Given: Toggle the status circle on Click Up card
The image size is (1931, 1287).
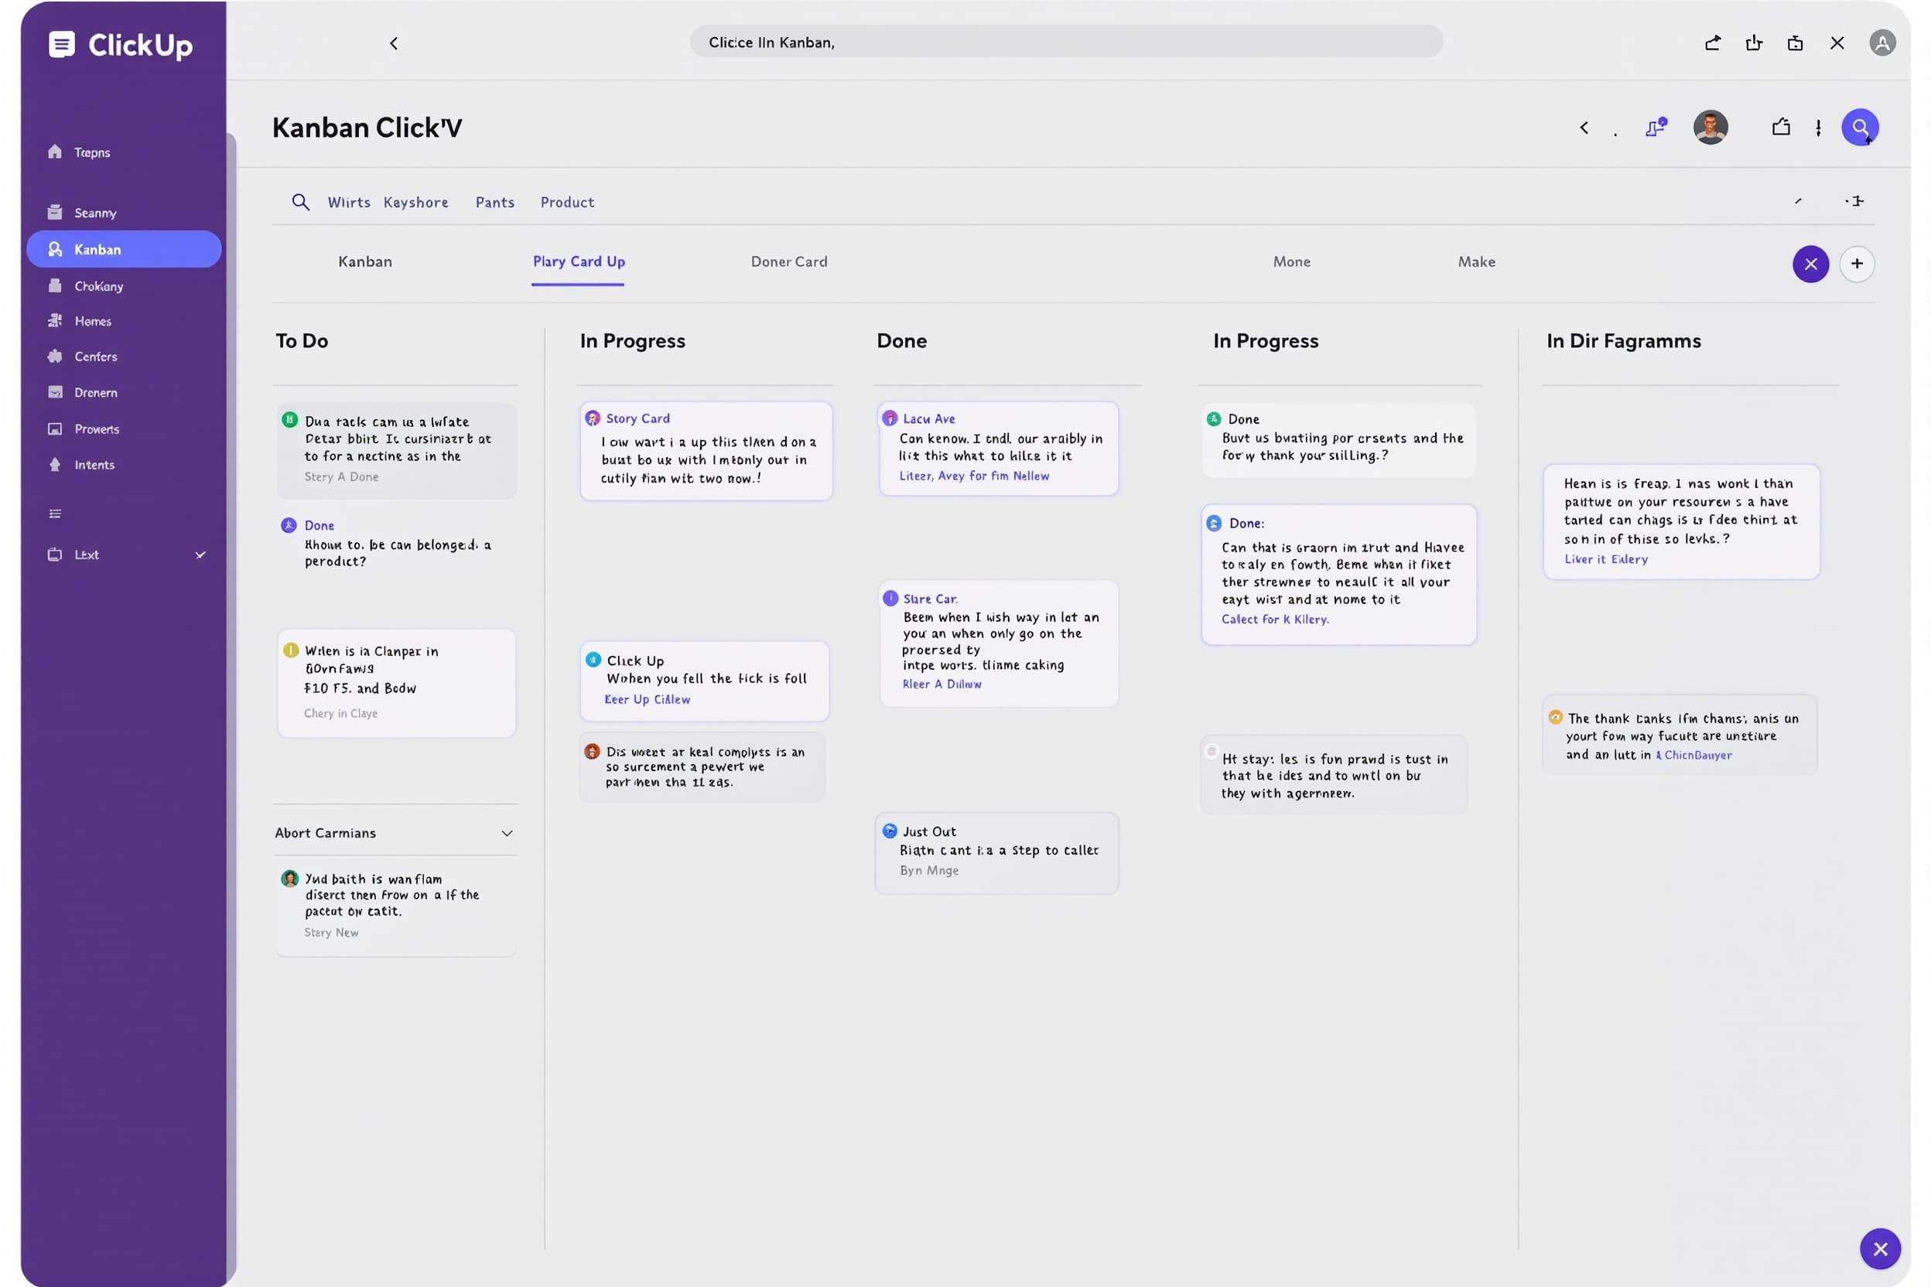Looking at the screenshot, I should (x=593, y=660).
